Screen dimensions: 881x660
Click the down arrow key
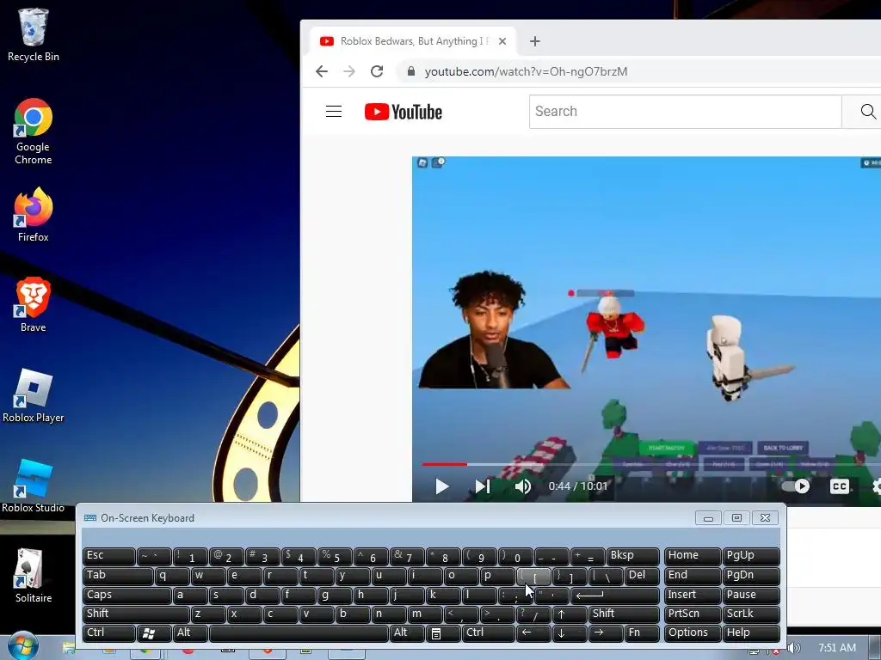click(570, 633)
